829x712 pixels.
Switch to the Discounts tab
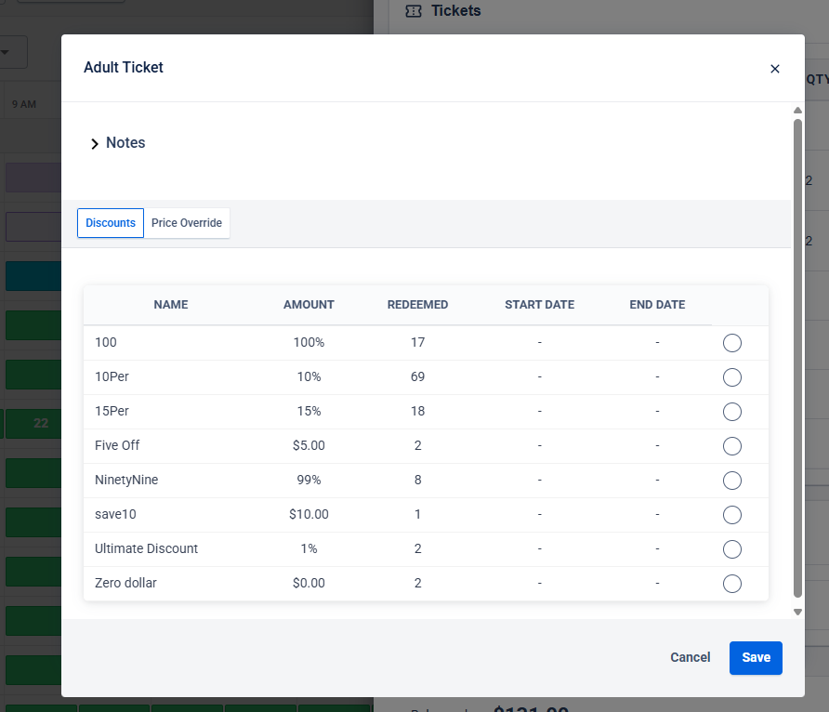pyautogui.click(x=111, y=223)
